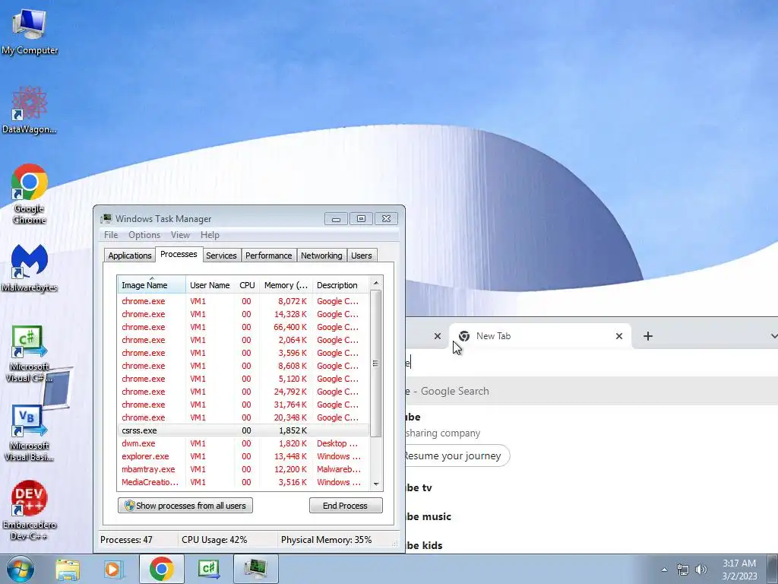Open the Help menu in Task Manager

[x=210, y=235]
